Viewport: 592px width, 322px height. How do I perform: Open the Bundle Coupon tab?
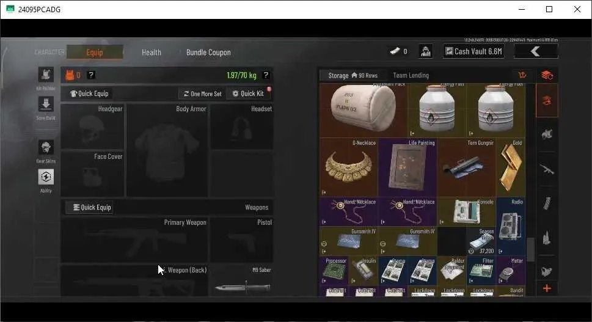(208, 53)
